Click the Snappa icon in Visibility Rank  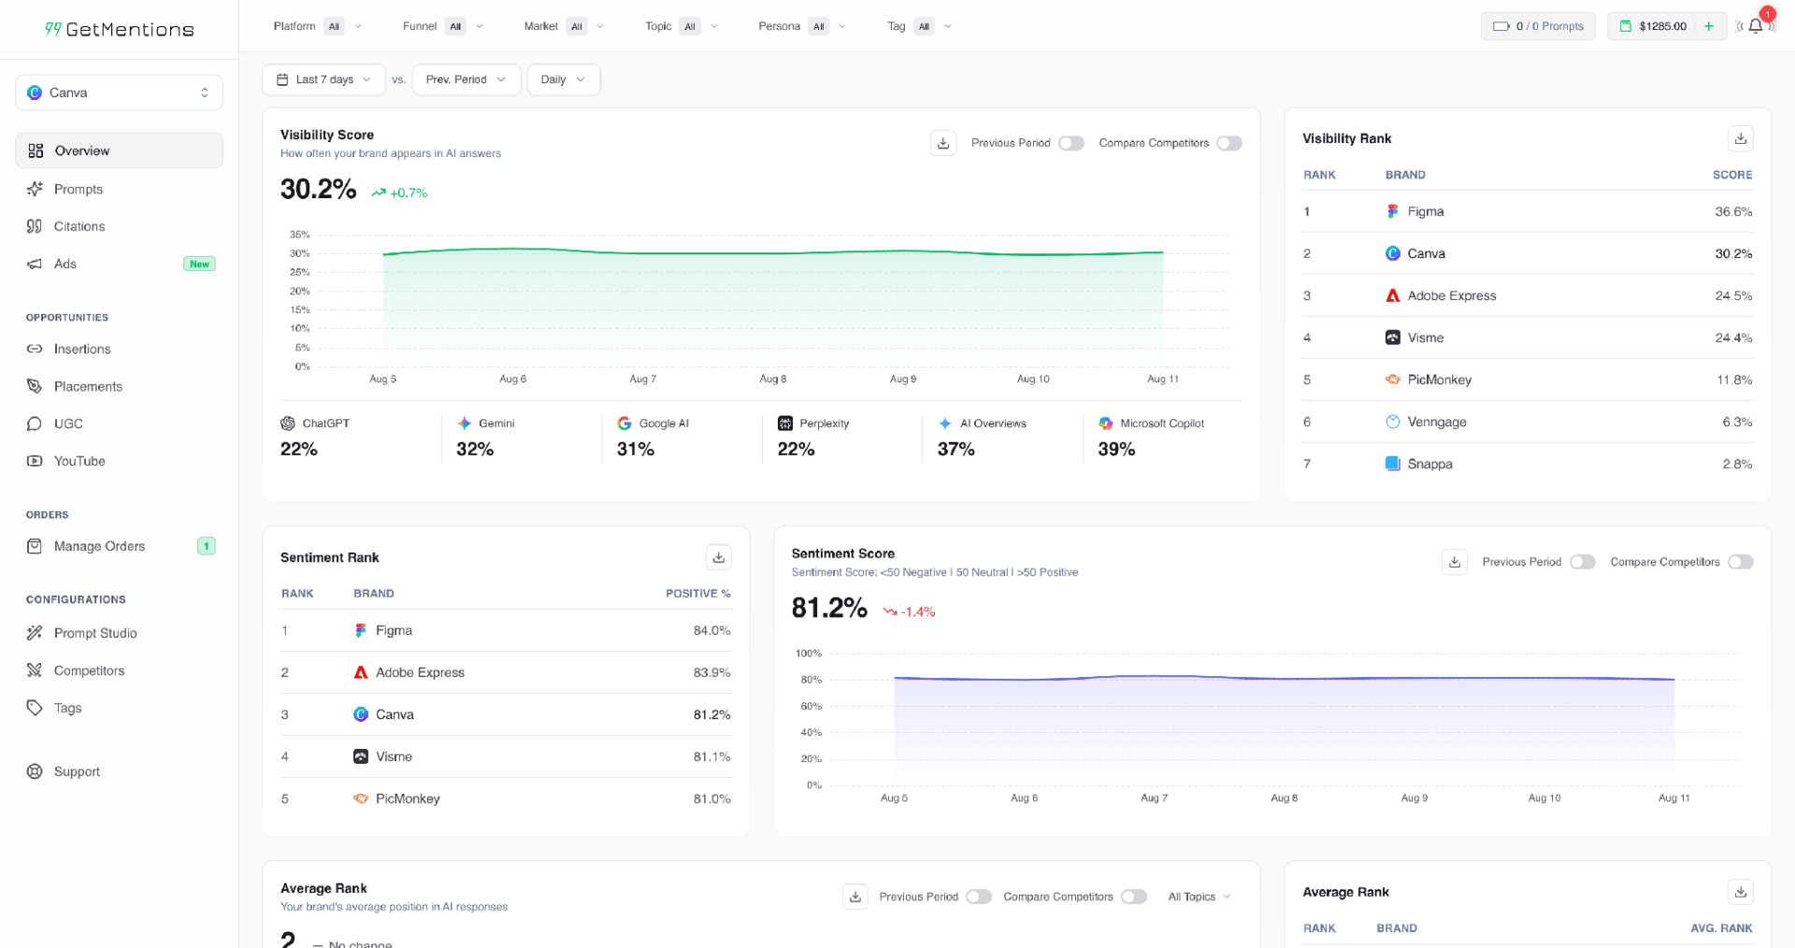pos(1393,464)
